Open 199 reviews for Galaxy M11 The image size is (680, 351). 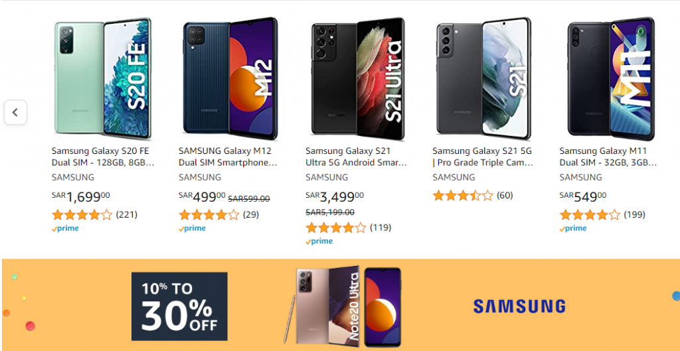pyautogui.click(x=634, y=214)
